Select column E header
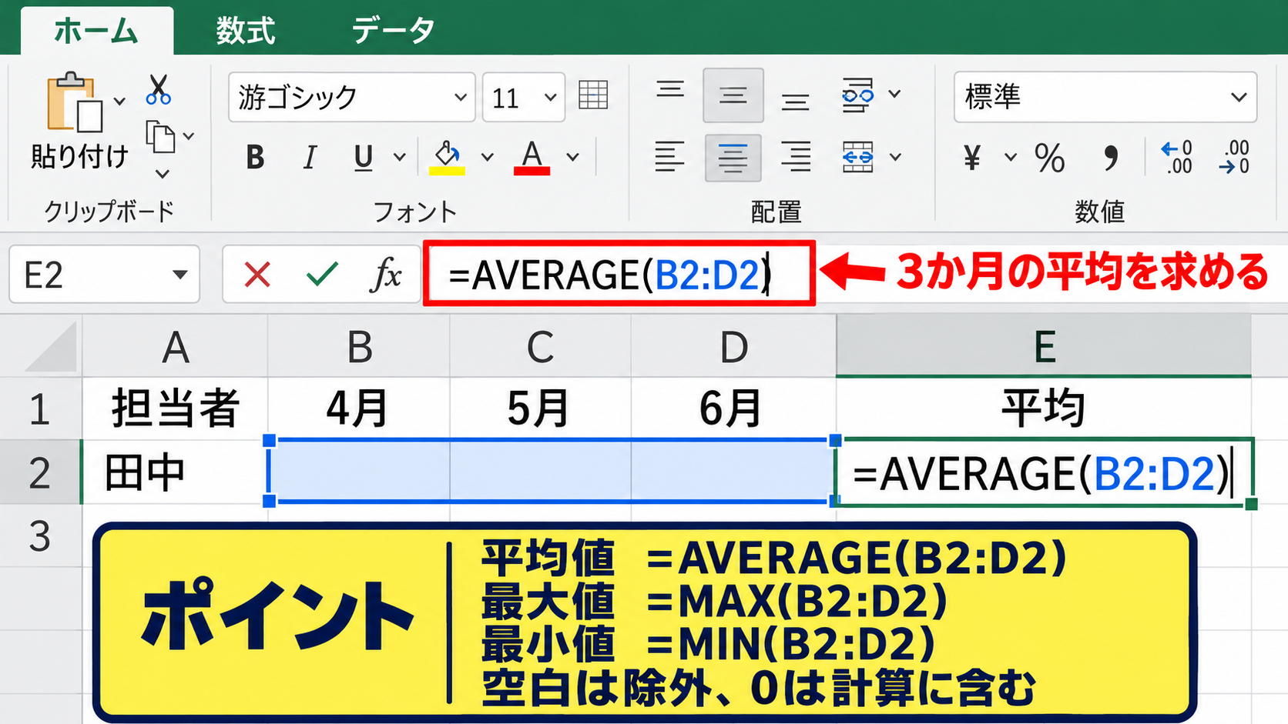 coord(1043,346)
